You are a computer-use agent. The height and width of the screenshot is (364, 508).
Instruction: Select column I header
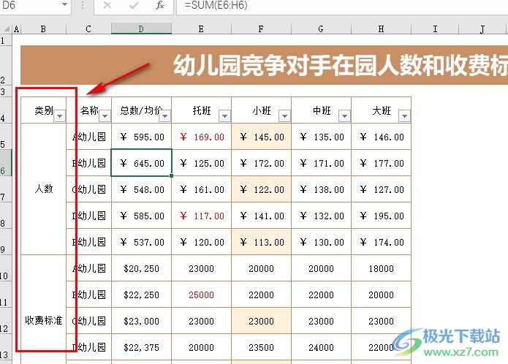point(435,29)
